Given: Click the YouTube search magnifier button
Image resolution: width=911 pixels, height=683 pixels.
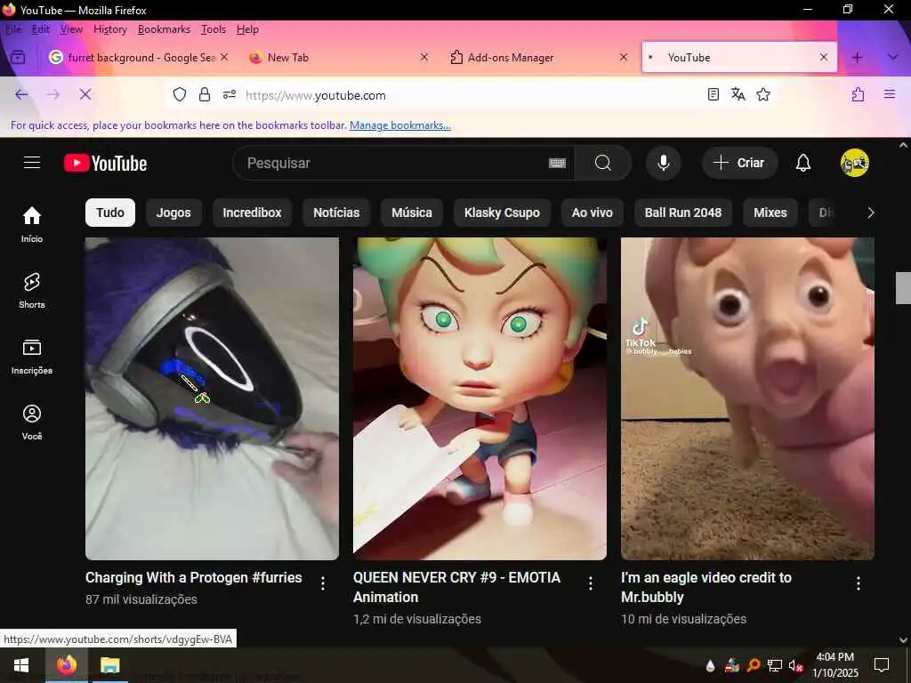Looking at the screenshot, I should pyautogui.click(x=602, y=163).
